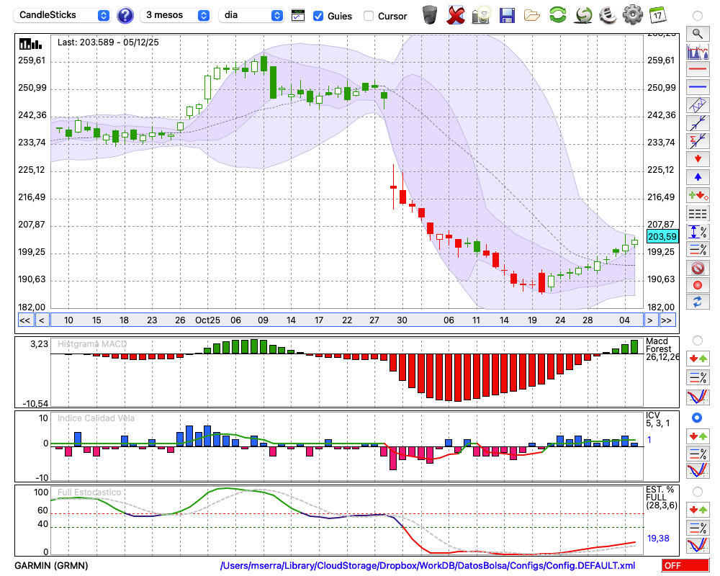Select the magnifying glass zoom tool
Viewport: 720px width, 576px height.
[697, 33]
